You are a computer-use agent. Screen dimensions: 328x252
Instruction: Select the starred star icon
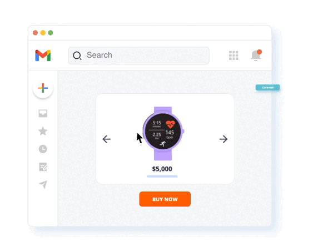click(x=43, y=131)
